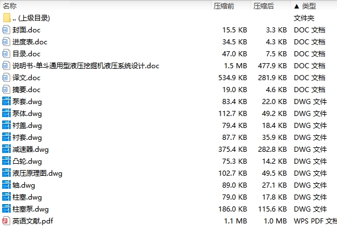The width and height of the screenshot is (337, 232).
Task: Click the PDF icon beside 英语文献.pdf
Action: coord(6,221)
